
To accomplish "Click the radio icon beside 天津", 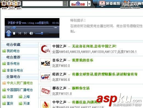I will click(x=21, y=104).
